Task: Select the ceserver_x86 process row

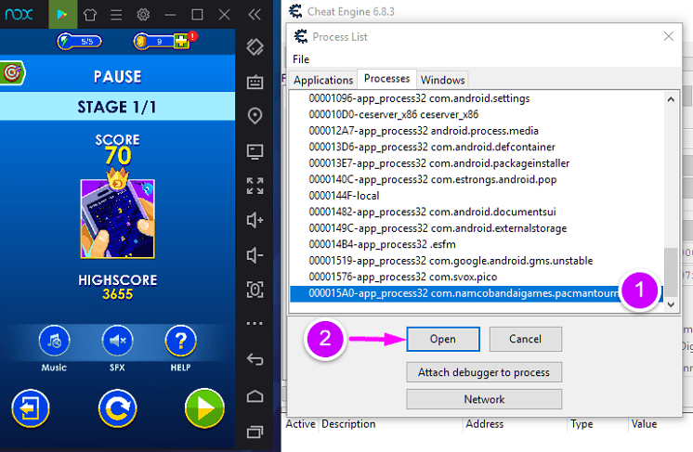Action: 477,114
